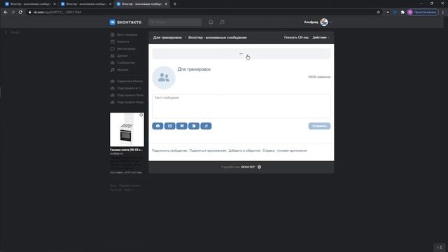Attach a photo with the camera button
Image resolution: width=448 pixels, height=252 pixels.
click(x=157, y=126)
